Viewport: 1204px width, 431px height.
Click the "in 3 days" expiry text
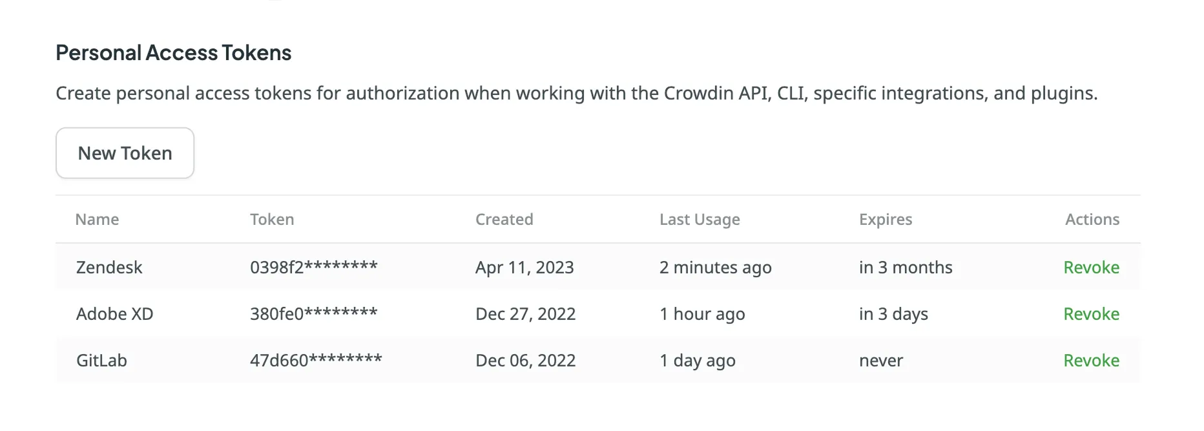pos(893,314)
